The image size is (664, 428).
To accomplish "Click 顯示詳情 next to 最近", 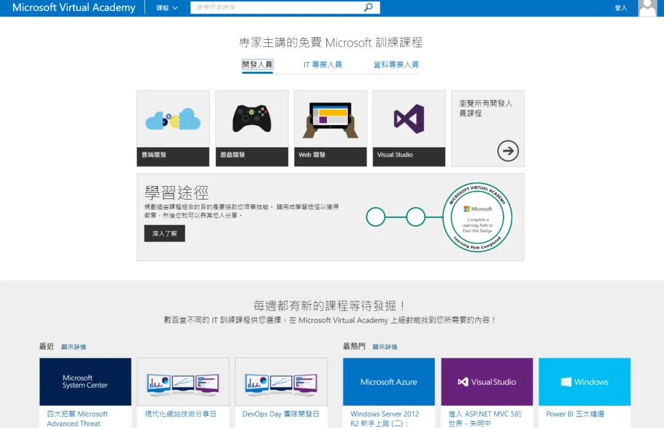I will [73, 347].
